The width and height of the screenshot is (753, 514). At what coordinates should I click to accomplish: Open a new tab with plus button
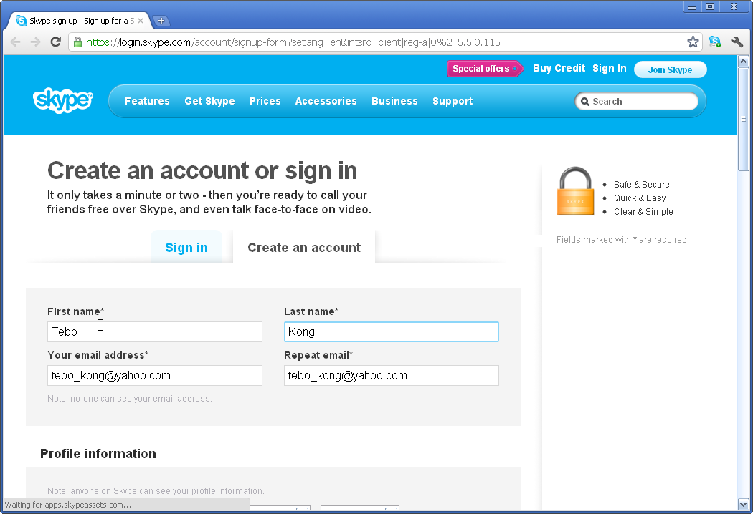coord(161,21)
